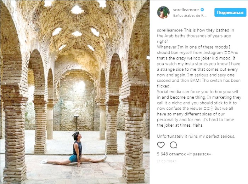Open comments via the speech bubble icon
The image size is (248, 184).
coord(173,145)
